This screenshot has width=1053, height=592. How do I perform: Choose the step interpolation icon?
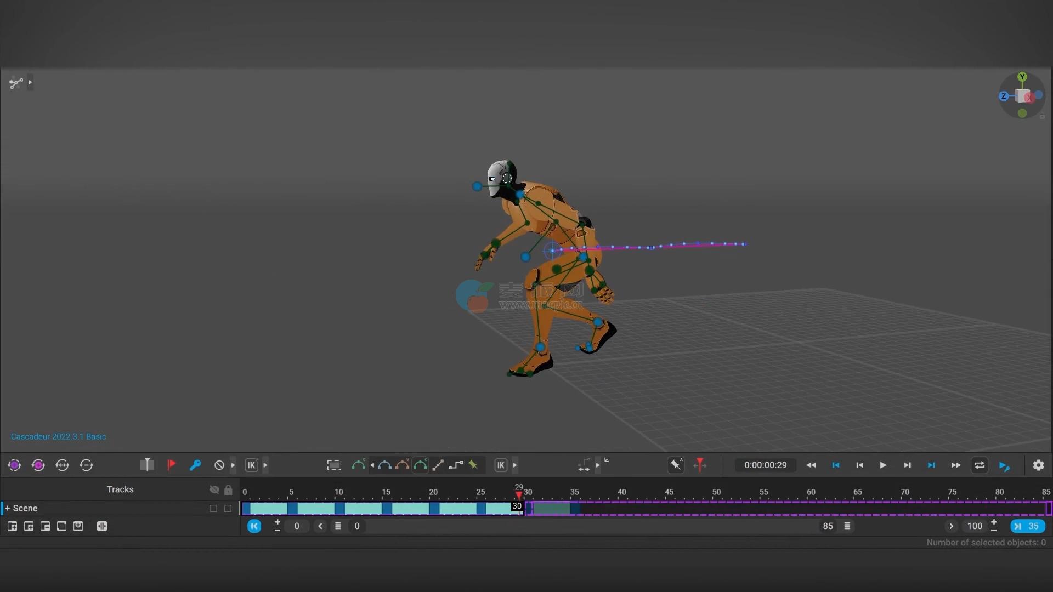[456, 465]
